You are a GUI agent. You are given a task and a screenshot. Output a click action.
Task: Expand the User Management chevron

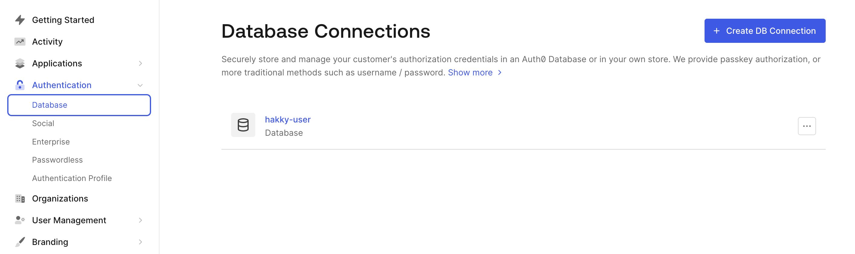click(140, 220)
